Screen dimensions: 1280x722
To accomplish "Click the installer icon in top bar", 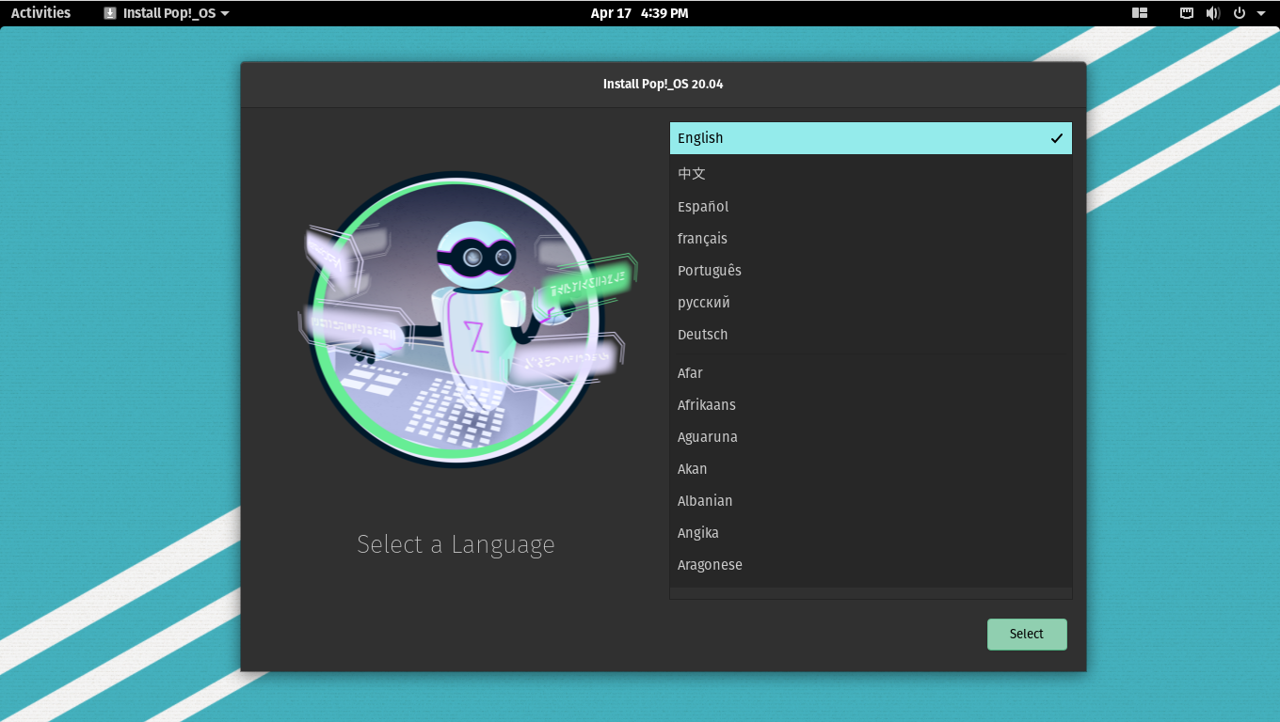I will [x=110, y=13].
